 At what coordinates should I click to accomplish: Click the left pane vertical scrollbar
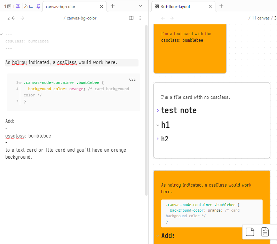coord(147,104)
